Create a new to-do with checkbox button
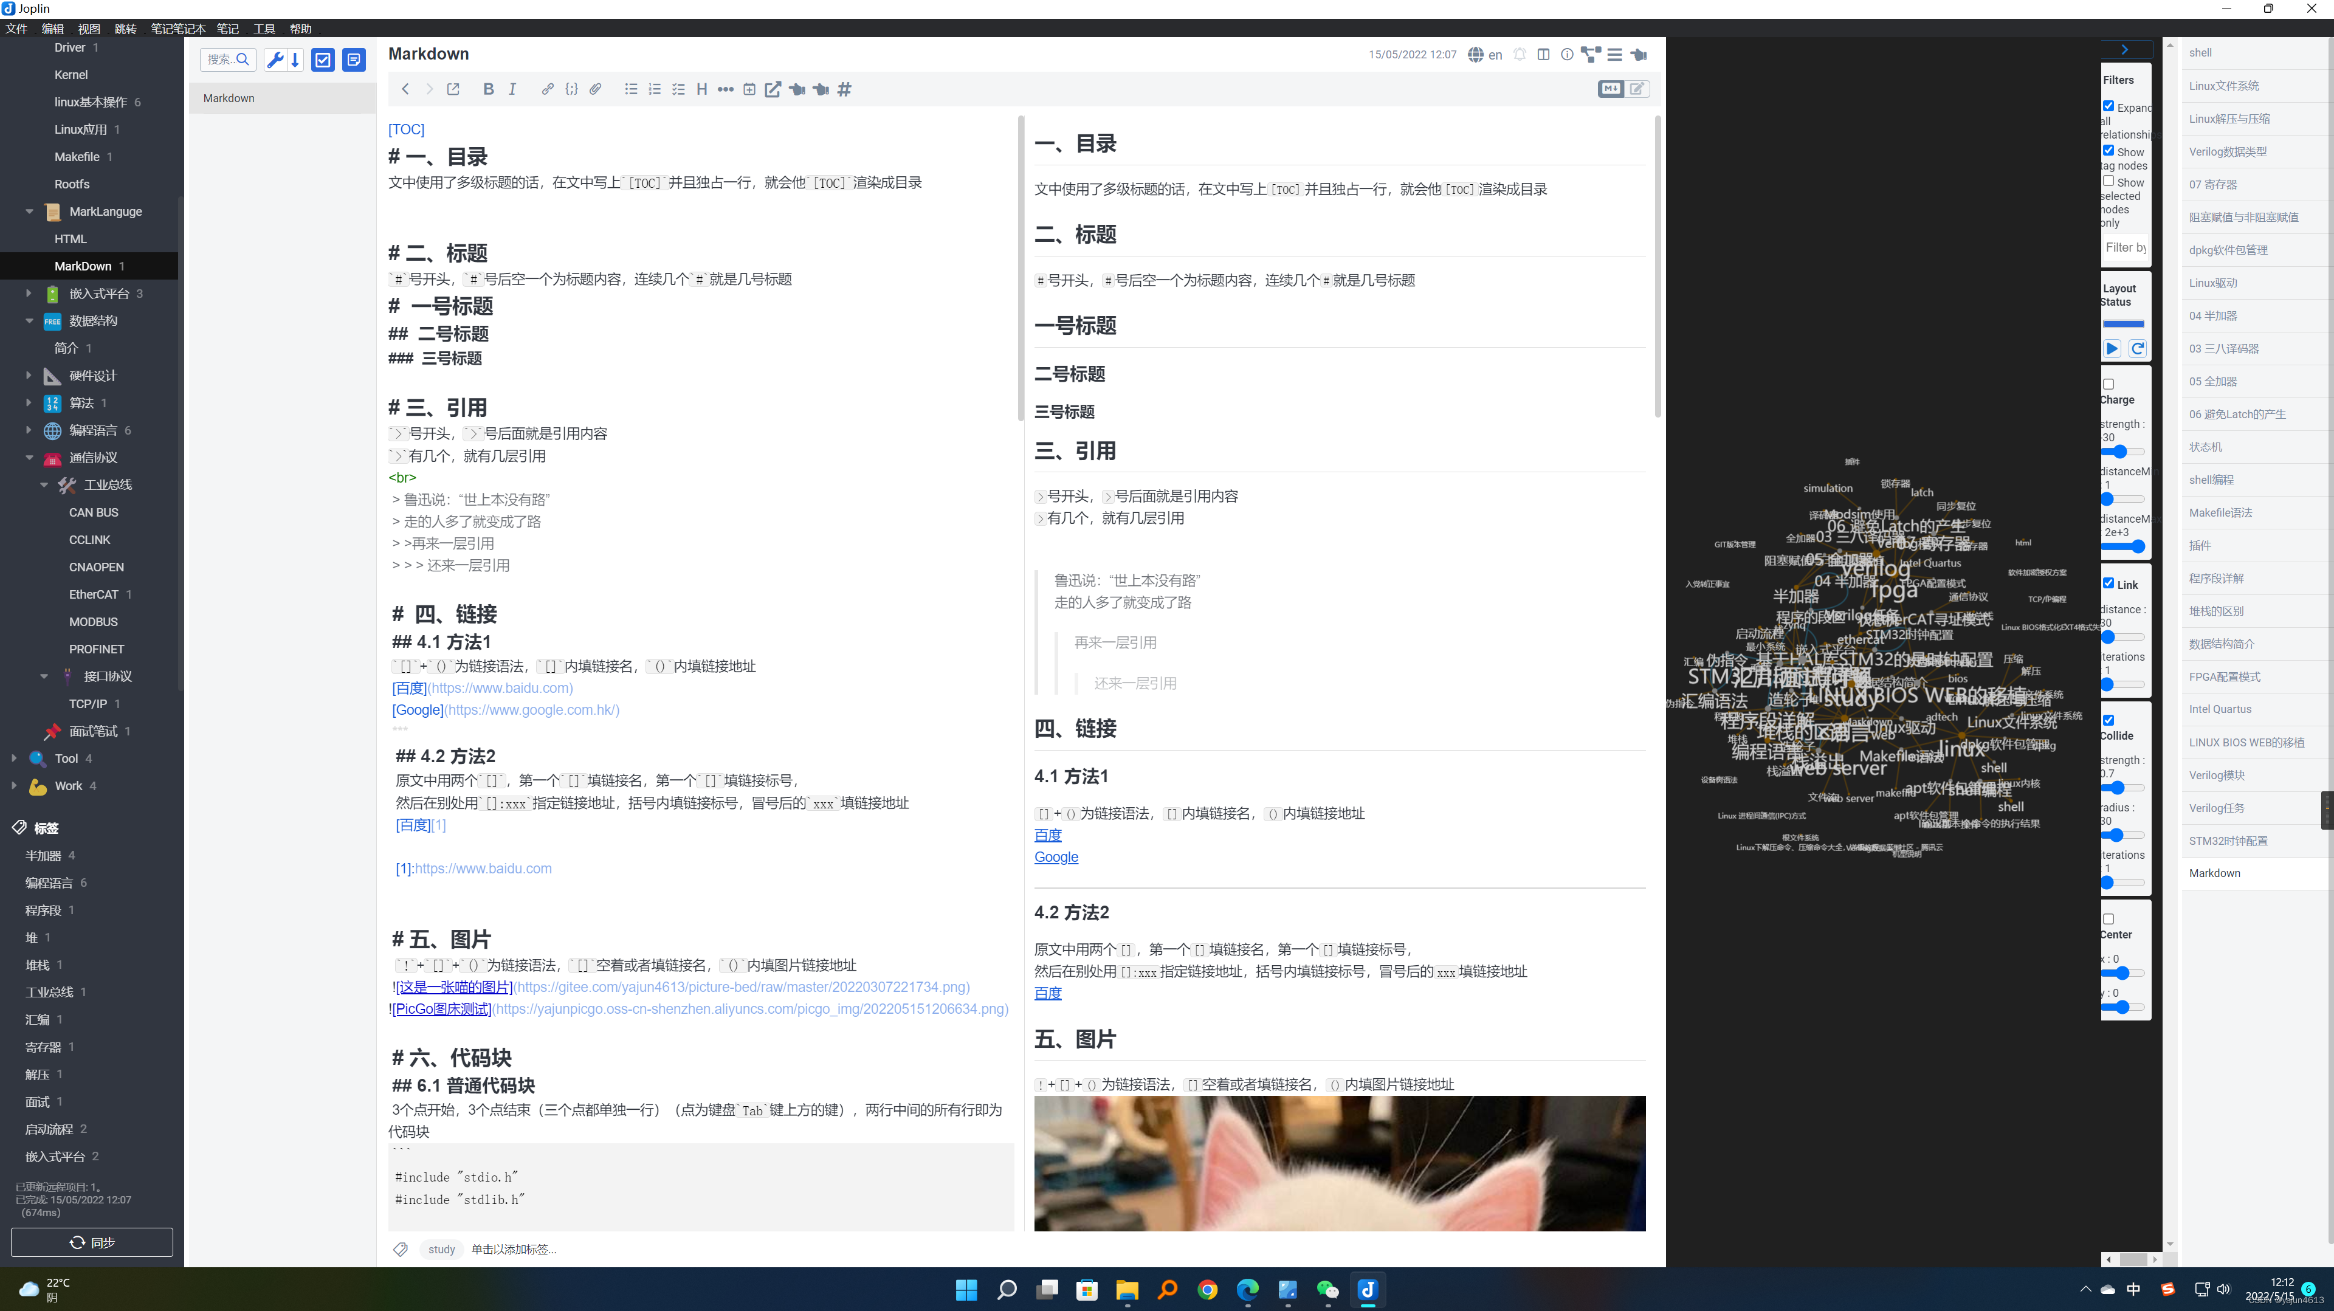 (323, 60)
